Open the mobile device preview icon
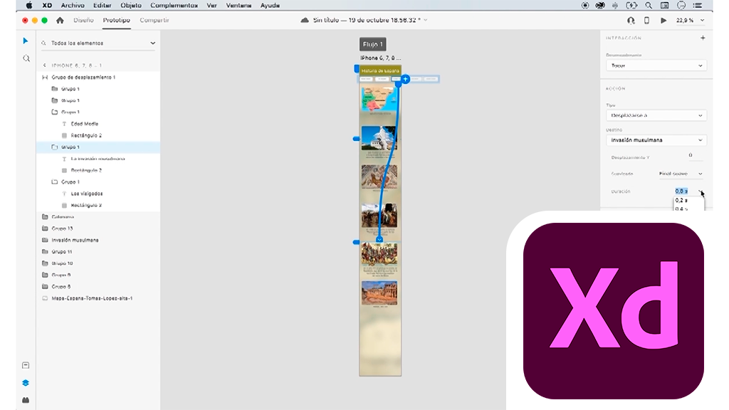Screen dimensions: 729x410 (647, 21)
